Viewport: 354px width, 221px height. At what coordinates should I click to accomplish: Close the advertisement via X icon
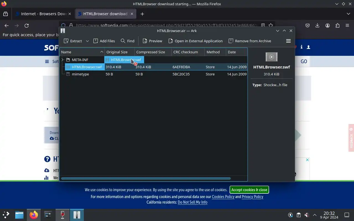pyautogui.click(x=307, y=160)
